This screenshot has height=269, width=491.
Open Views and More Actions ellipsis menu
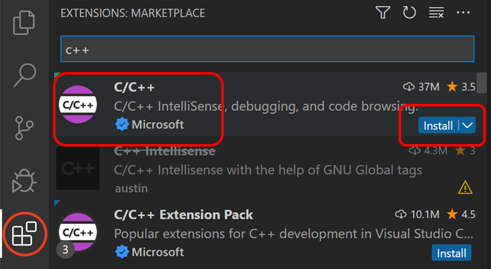coord(463,13)
